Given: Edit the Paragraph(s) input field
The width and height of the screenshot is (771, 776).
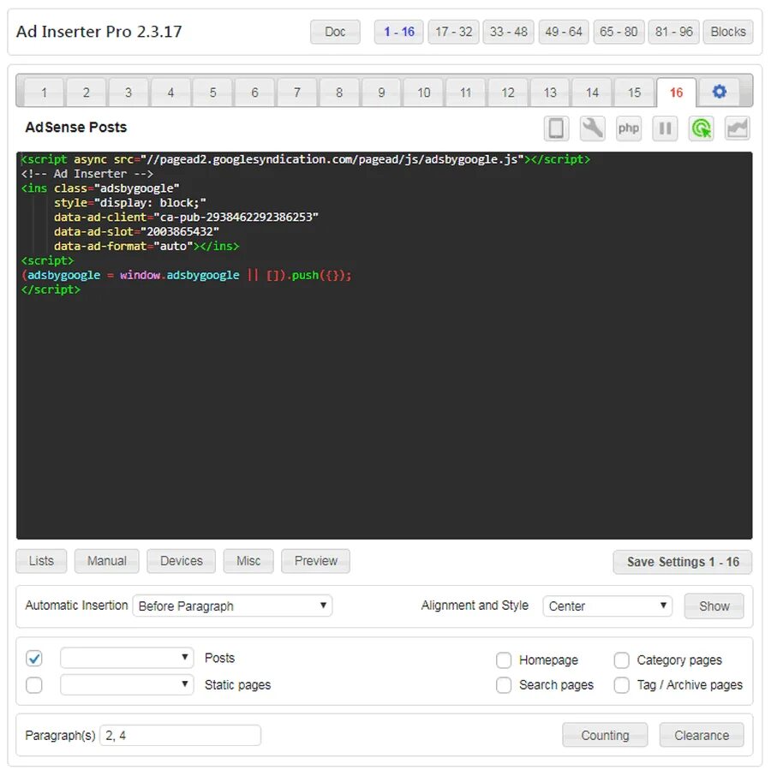Looking at the screenshot, I should coord(180,735).
